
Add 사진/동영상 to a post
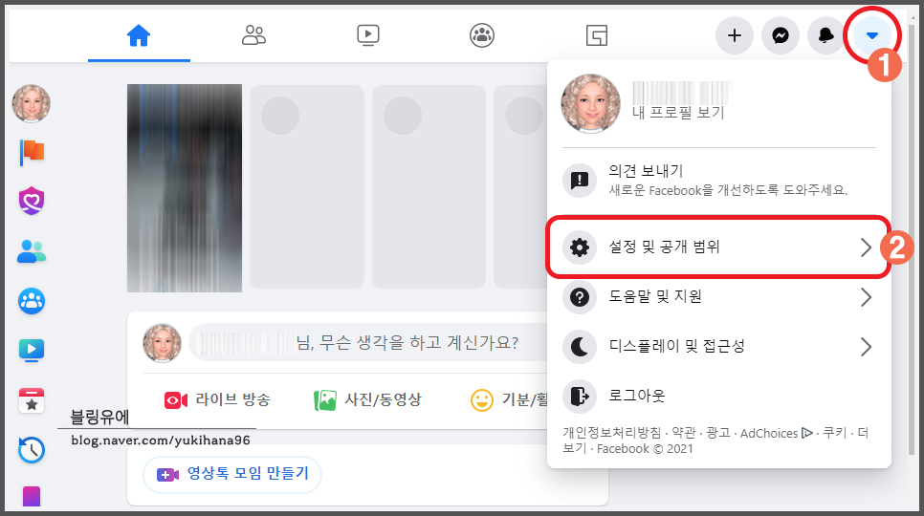pyautogui.click(x=367, y=400)
